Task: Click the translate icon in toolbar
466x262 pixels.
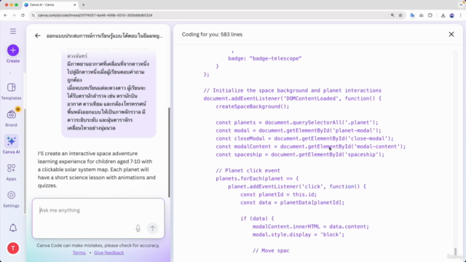Action: pos(412,15)
